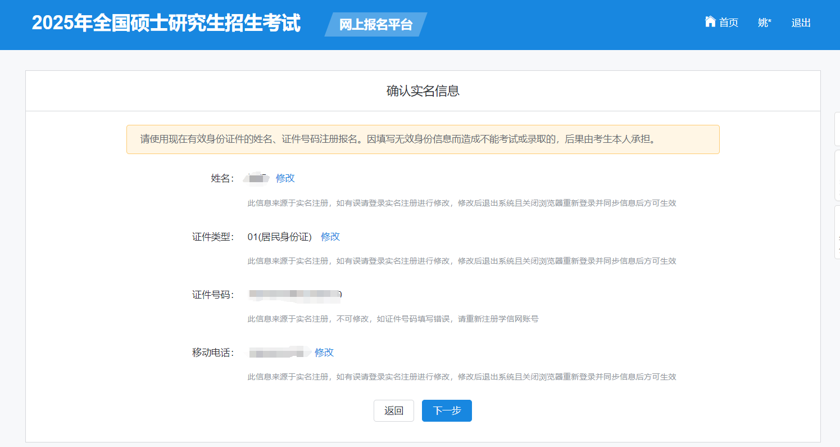840x447 pixels.
Task: Click the 确认实名信息 panel heading
Action: click(423, 91)
